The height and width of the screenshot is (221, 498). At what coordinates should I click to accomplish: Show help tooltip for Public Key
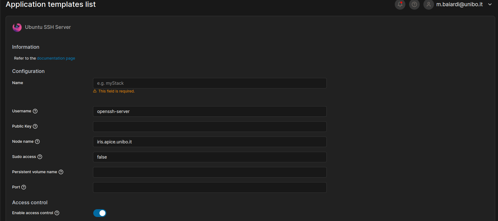[x=35, y=126]
